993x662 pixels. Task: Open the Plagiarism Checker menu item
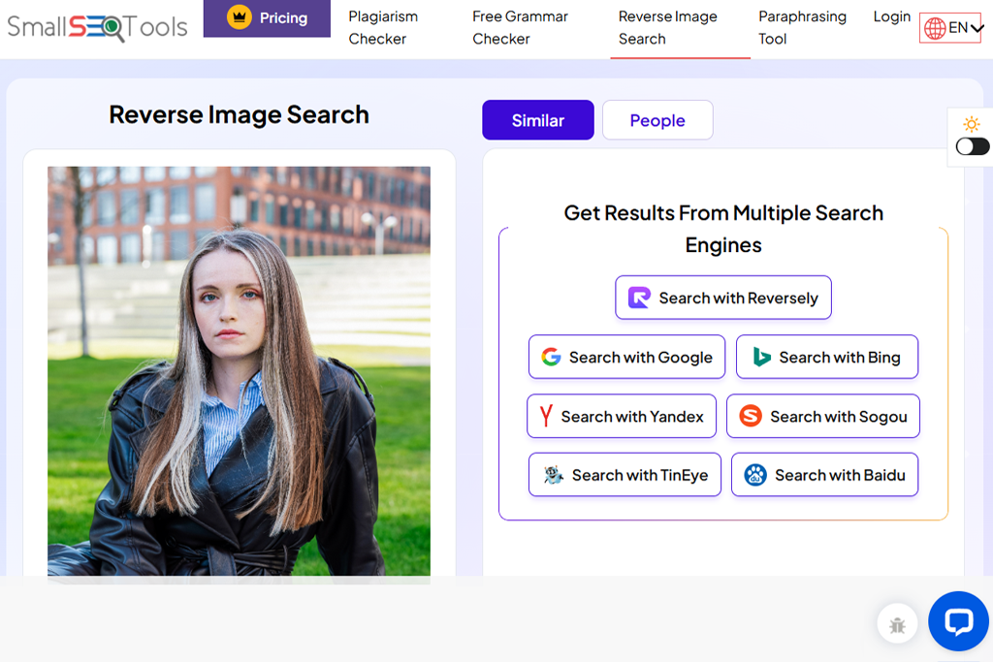click(x=383, y=28)
